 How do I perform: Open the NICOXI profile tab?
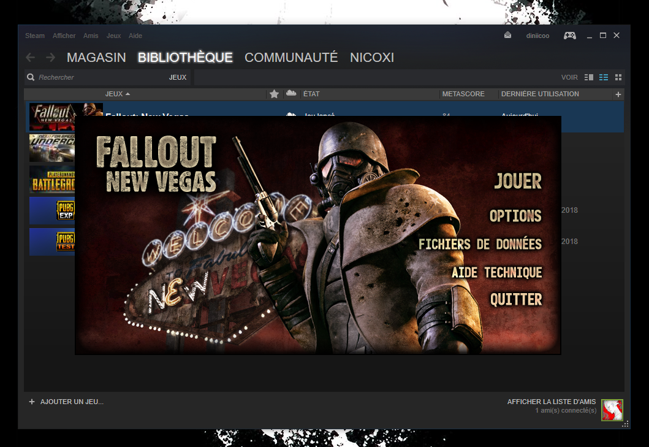372,57
